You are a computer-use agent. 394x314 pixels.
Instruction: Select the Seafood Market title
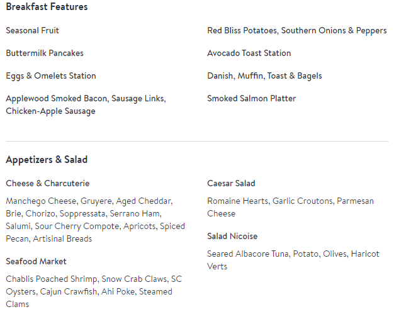pos(36,261)
